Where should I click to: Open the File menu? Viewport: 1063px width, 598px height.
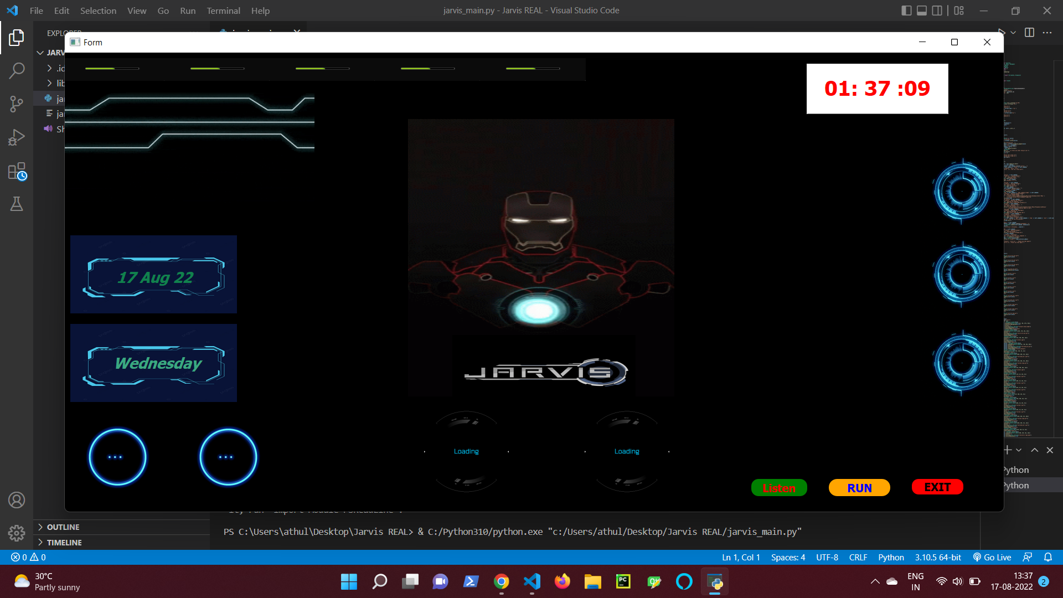pos(36,11)
